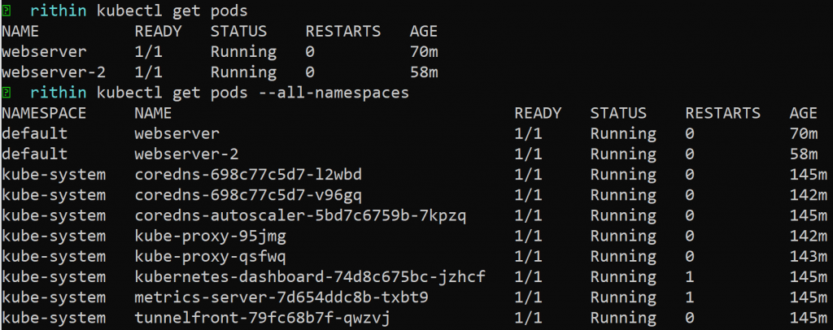This screenshot has height=330, width=833.
Task: Click the AGE header in the first table
Action: tap(425, 32)
